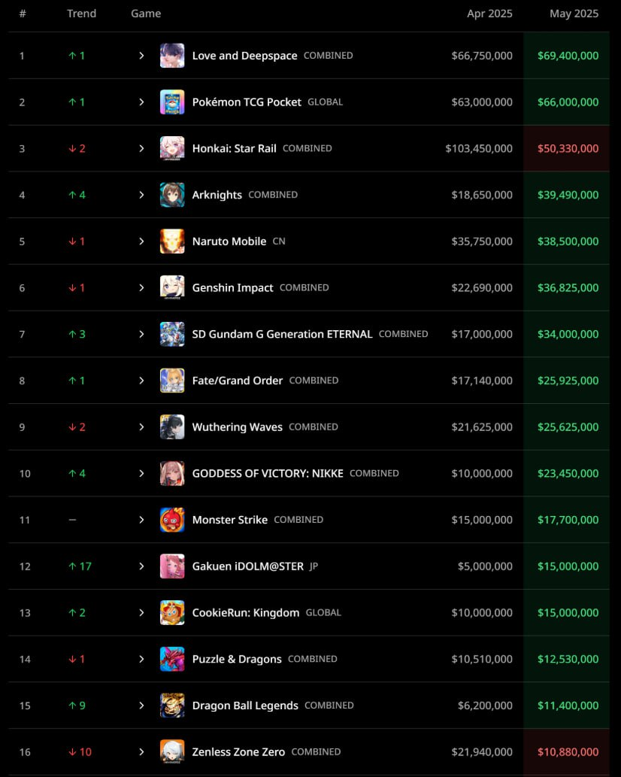Screen dimensions: 621x777
Task: Open the SD Gundam G Generation ETERNAL title
Action: 282,335
